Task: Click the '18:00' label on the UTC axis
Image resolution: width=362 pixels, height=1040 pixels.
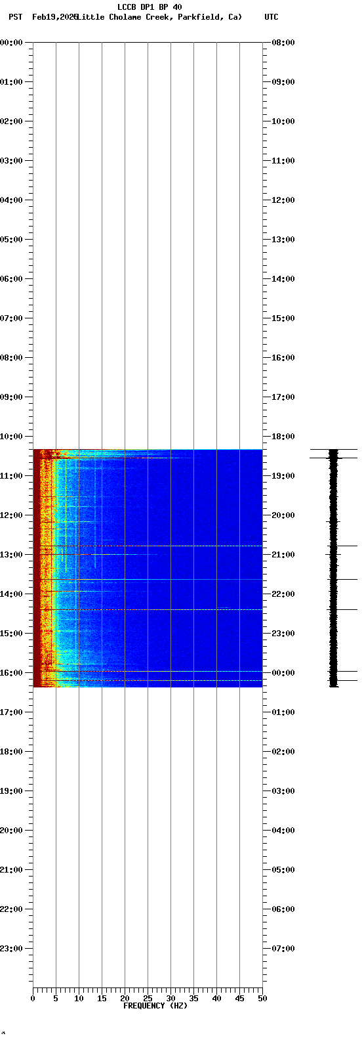Action: pyautogui.click(x=283, y=437)
